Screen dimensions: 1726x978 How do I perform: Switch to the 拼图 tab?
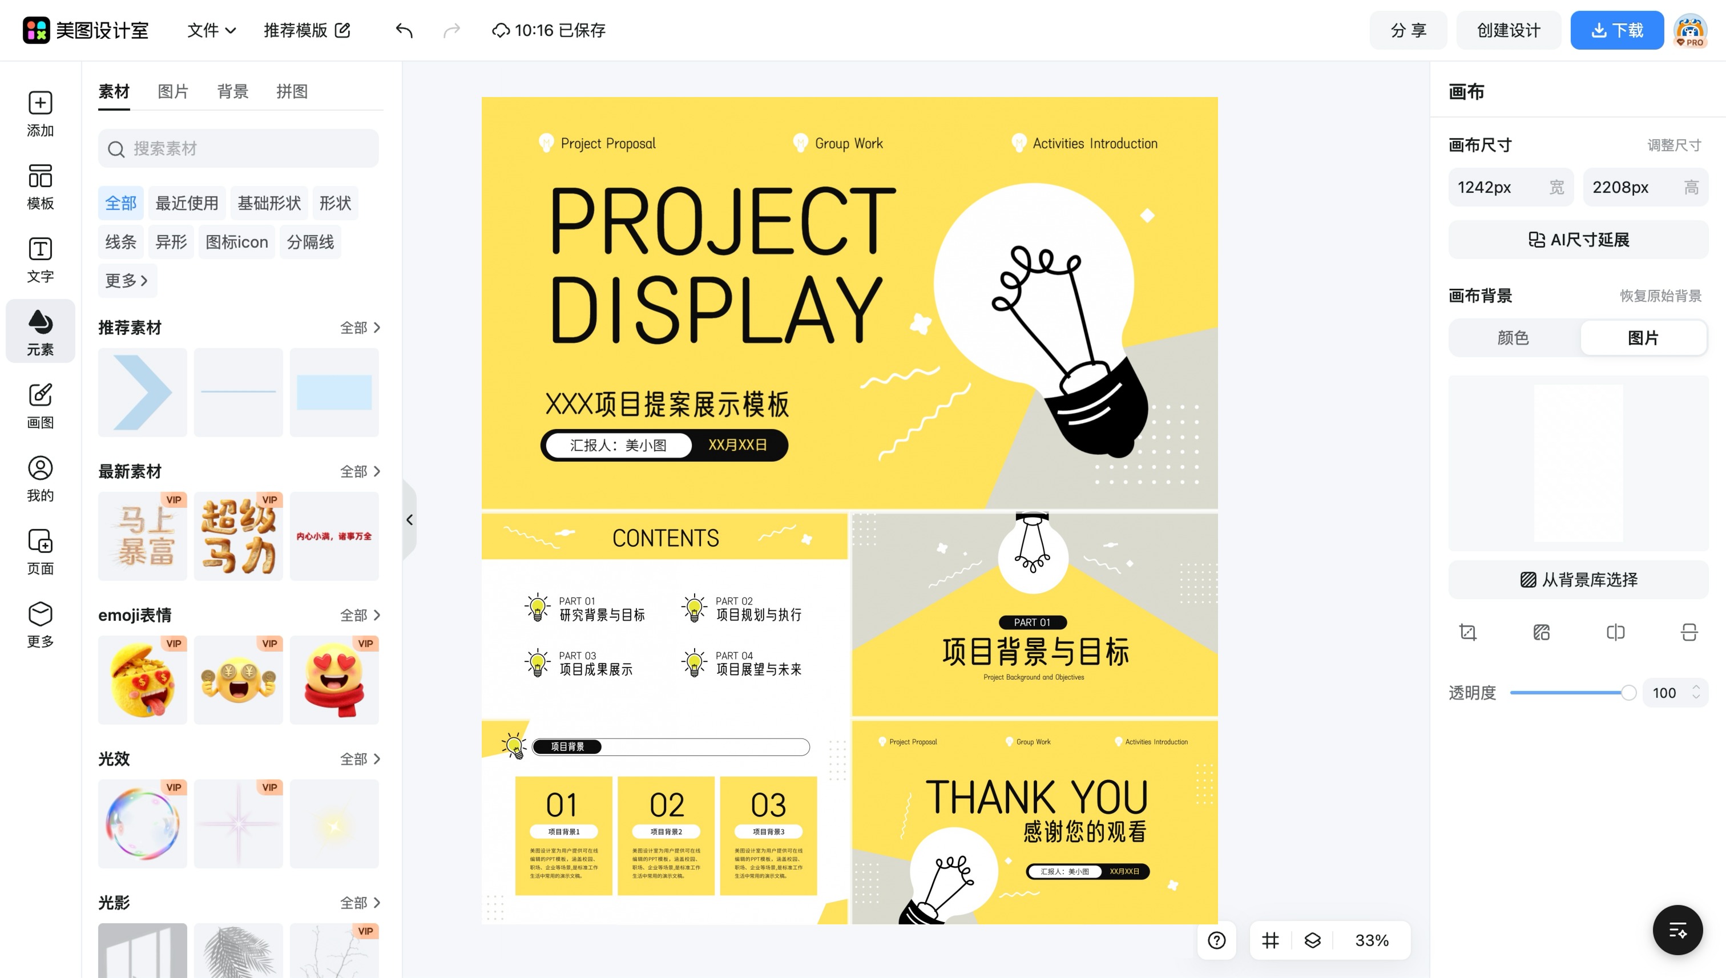292,91
